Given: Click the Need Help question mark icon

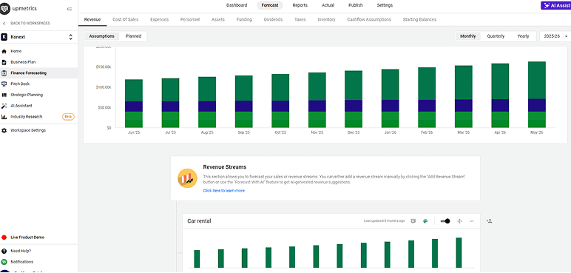Looking at the screenshot, I should pyautogui.click(x=4, y=251).
